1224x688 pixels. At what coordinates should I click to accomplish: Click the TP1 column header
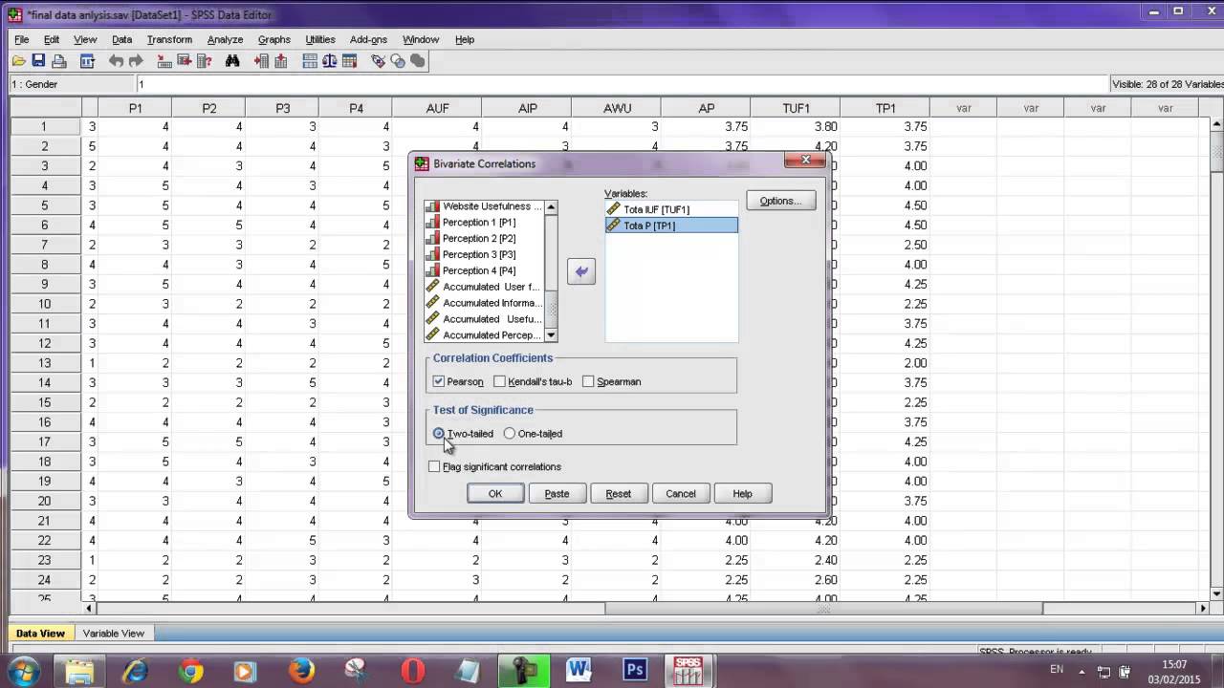[x=885, y=108]
